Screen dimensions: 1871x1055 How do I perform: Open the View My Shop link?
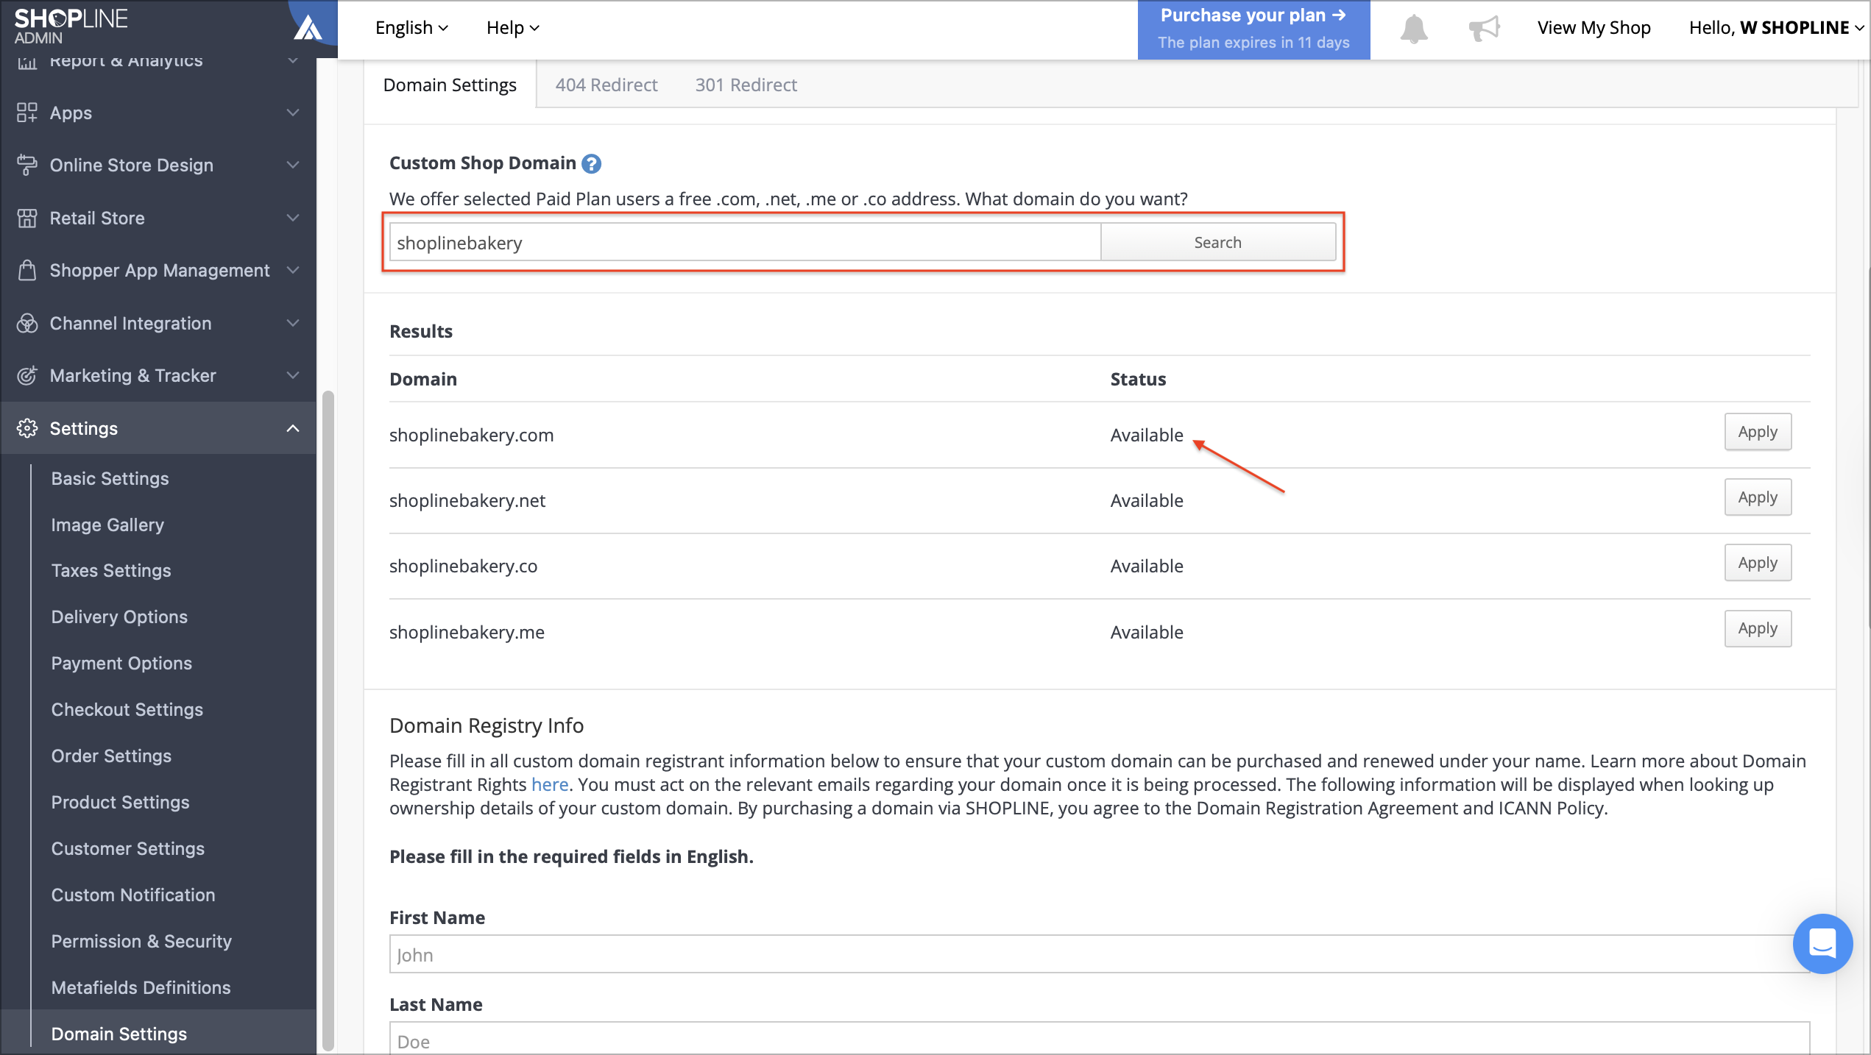point(1594,28)
